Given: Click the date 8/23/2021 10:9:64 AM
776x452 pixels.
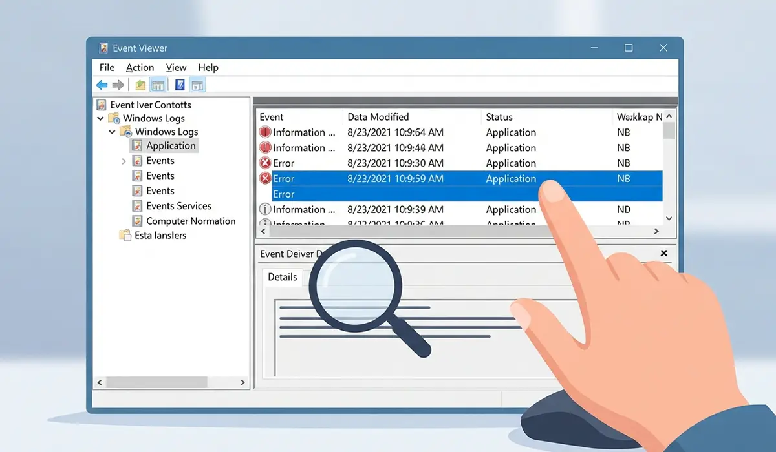Looking at the screenshot, I should [396, 132].
